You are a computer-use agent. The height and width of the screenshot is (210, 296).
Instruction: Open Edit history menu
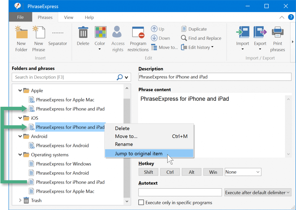(197, 47)
